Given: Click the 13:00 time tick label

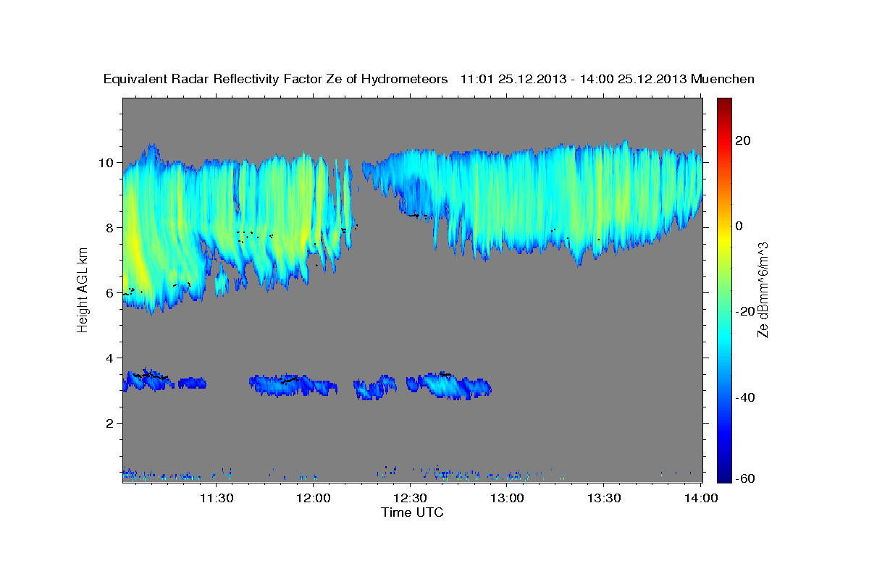Looking at the screenshot, I should tap(507, 498).
